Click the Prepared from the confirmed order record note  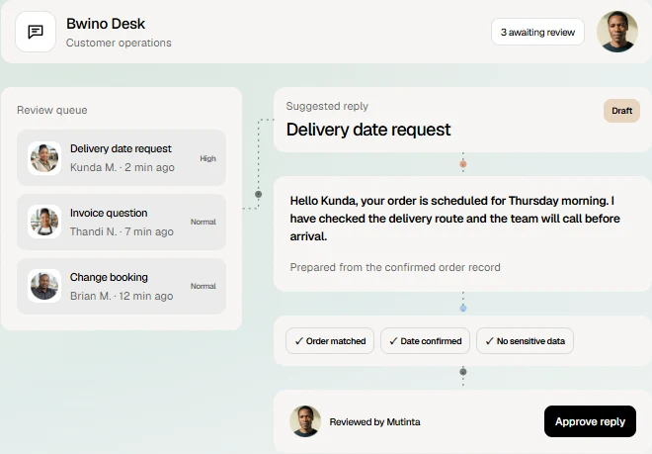(395, 267)
